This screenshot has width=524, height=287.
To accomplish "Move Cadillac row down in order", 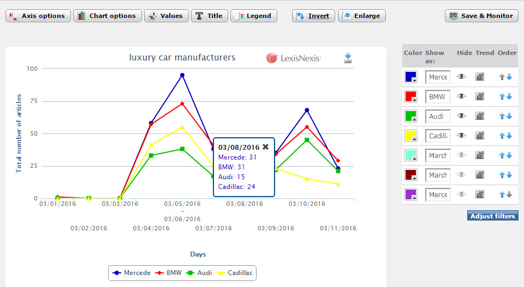I will point(509,136).
